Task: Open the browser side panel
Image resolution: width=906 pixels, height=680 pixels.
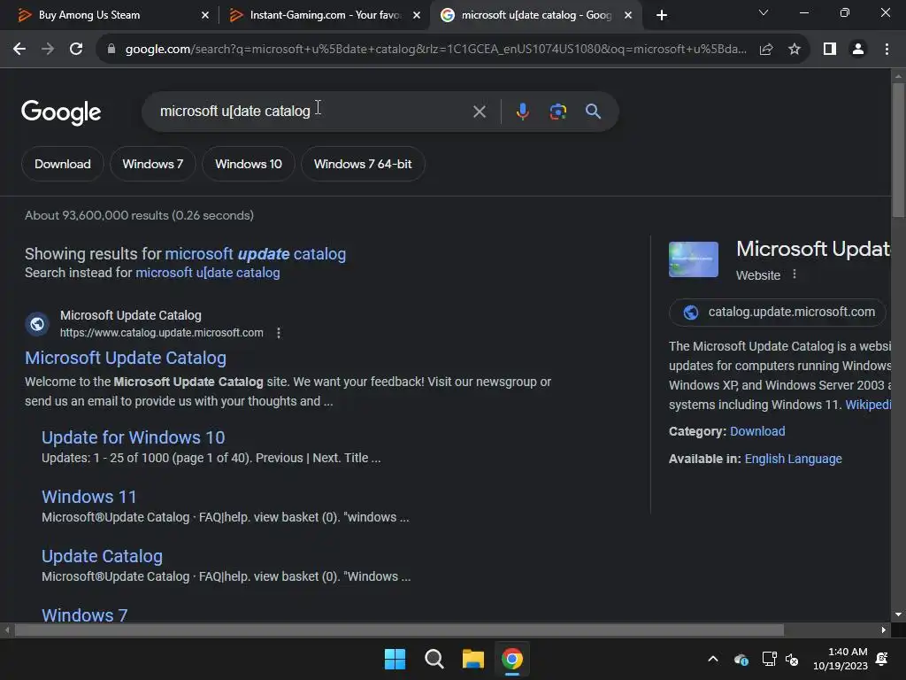Action: pos(830,50)
